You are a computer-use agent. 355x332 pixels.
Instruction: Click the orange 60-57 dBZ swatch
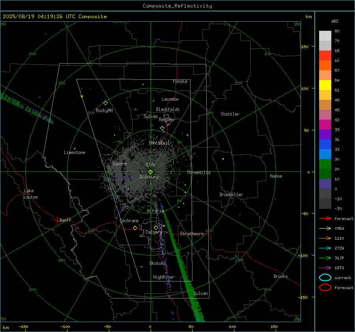point(325,66)
